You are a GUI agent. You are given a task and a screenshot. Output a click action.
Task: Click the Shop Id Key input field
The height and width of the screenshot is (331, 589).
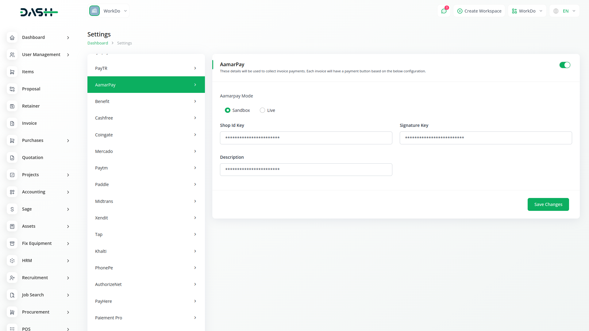click(x=306, y=138)
